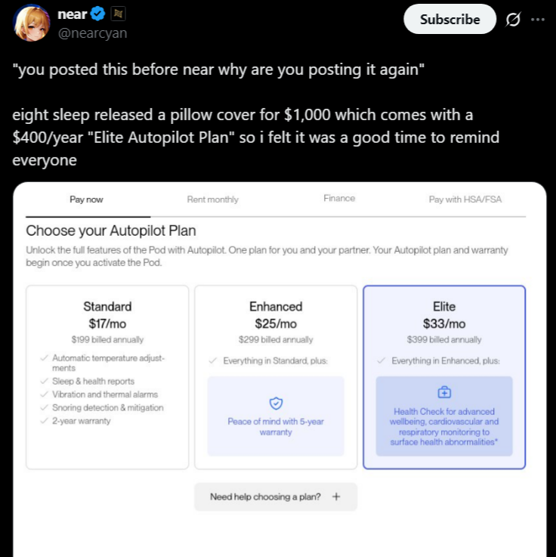The height and width of the screenshot is (557, 556).
Task: Click the Grok icon next to Subscribe
Action: pos(513,20)
